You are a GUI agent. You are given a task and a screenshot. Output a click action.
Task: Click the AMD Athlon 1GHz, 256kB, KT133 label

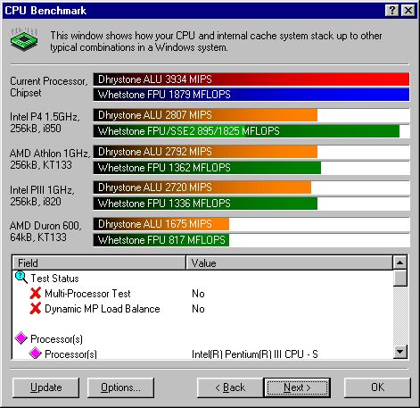[50, 159]
